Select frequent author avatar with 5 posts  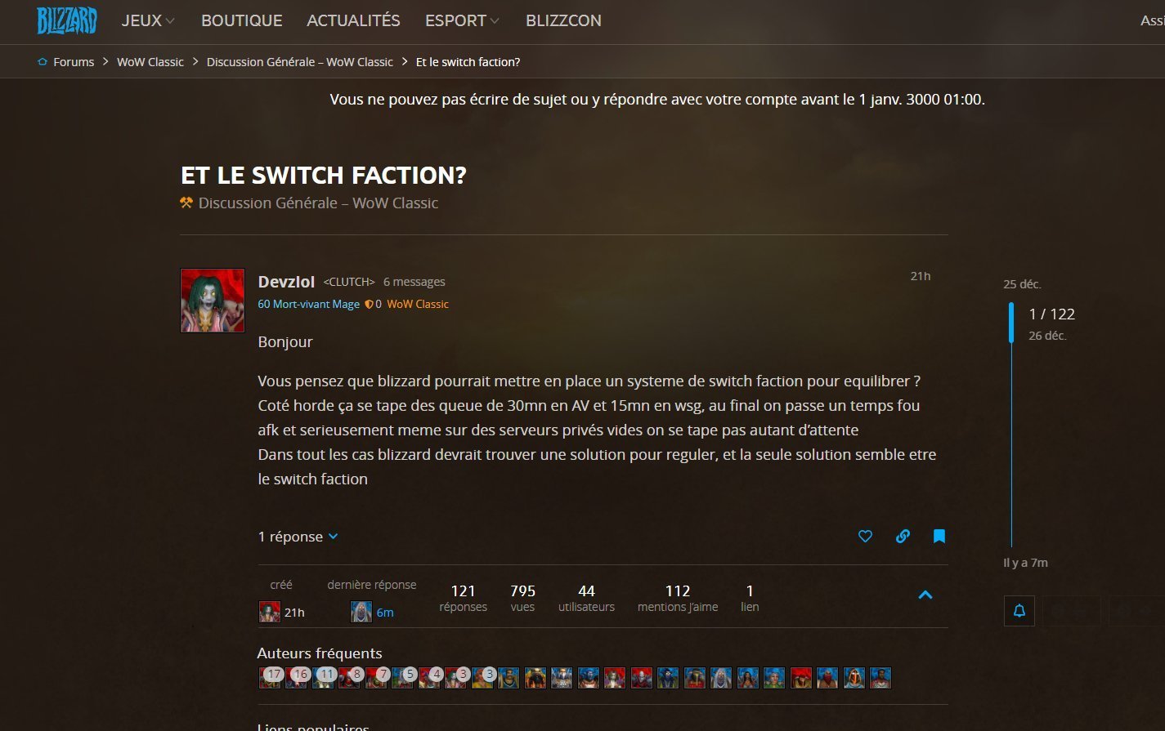[403, 678]
